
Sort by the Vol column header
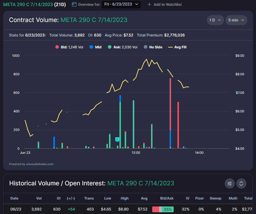click(39, 198)
